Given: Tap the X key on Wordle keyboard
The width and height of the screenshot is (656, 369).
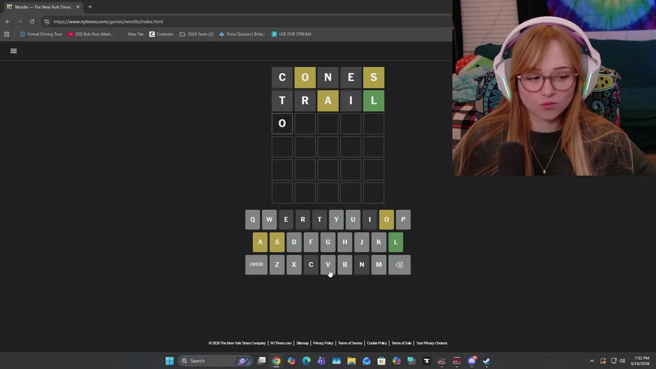Looking at the screenshot, I should tap(294, 264).
